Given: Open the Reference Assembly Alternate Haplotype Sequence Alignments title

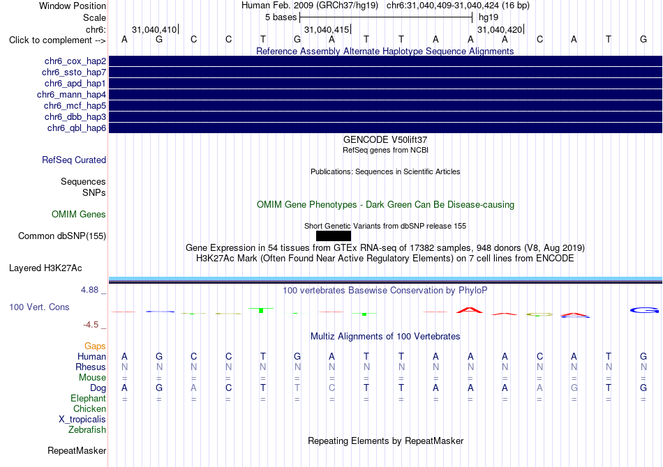Looking at the screenshot, I should click(x=385, y=51).
